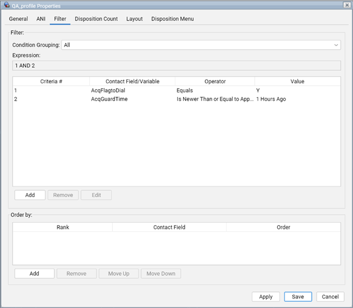This screenshot has width=353, height=308.
Task: Cancel the properties dialog
Action: [330, 297]
